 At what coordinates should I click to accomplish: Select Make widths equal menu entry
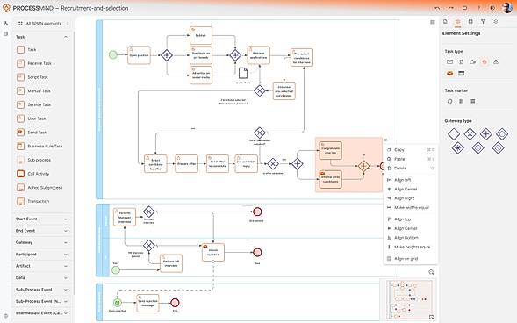411,208
